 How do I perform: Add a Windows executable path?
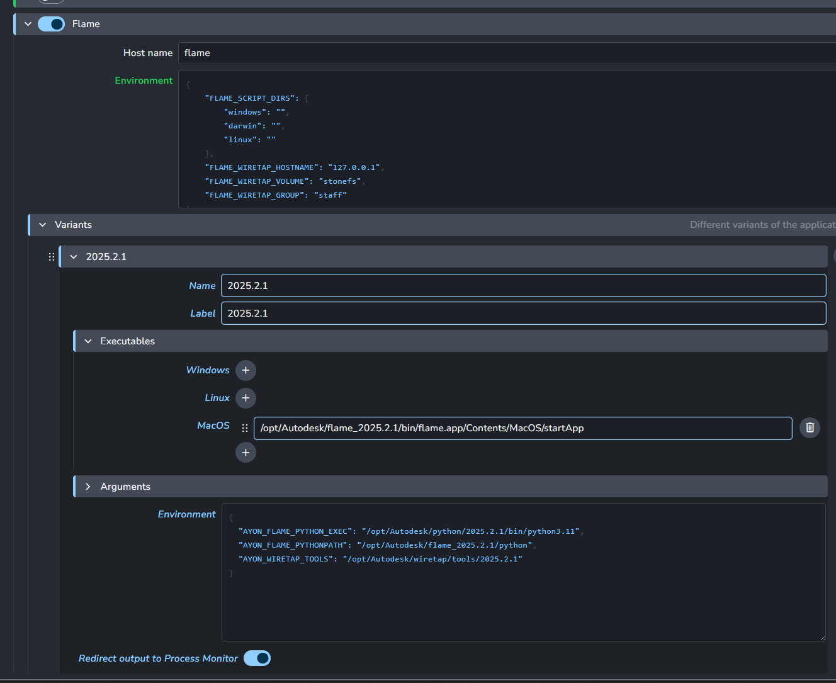246,370
